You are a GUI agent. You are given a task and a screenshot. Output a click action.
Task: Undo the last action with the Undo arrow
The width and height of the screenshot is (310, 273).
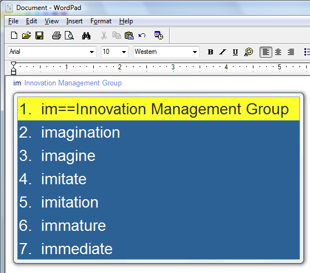coord(142,36)
